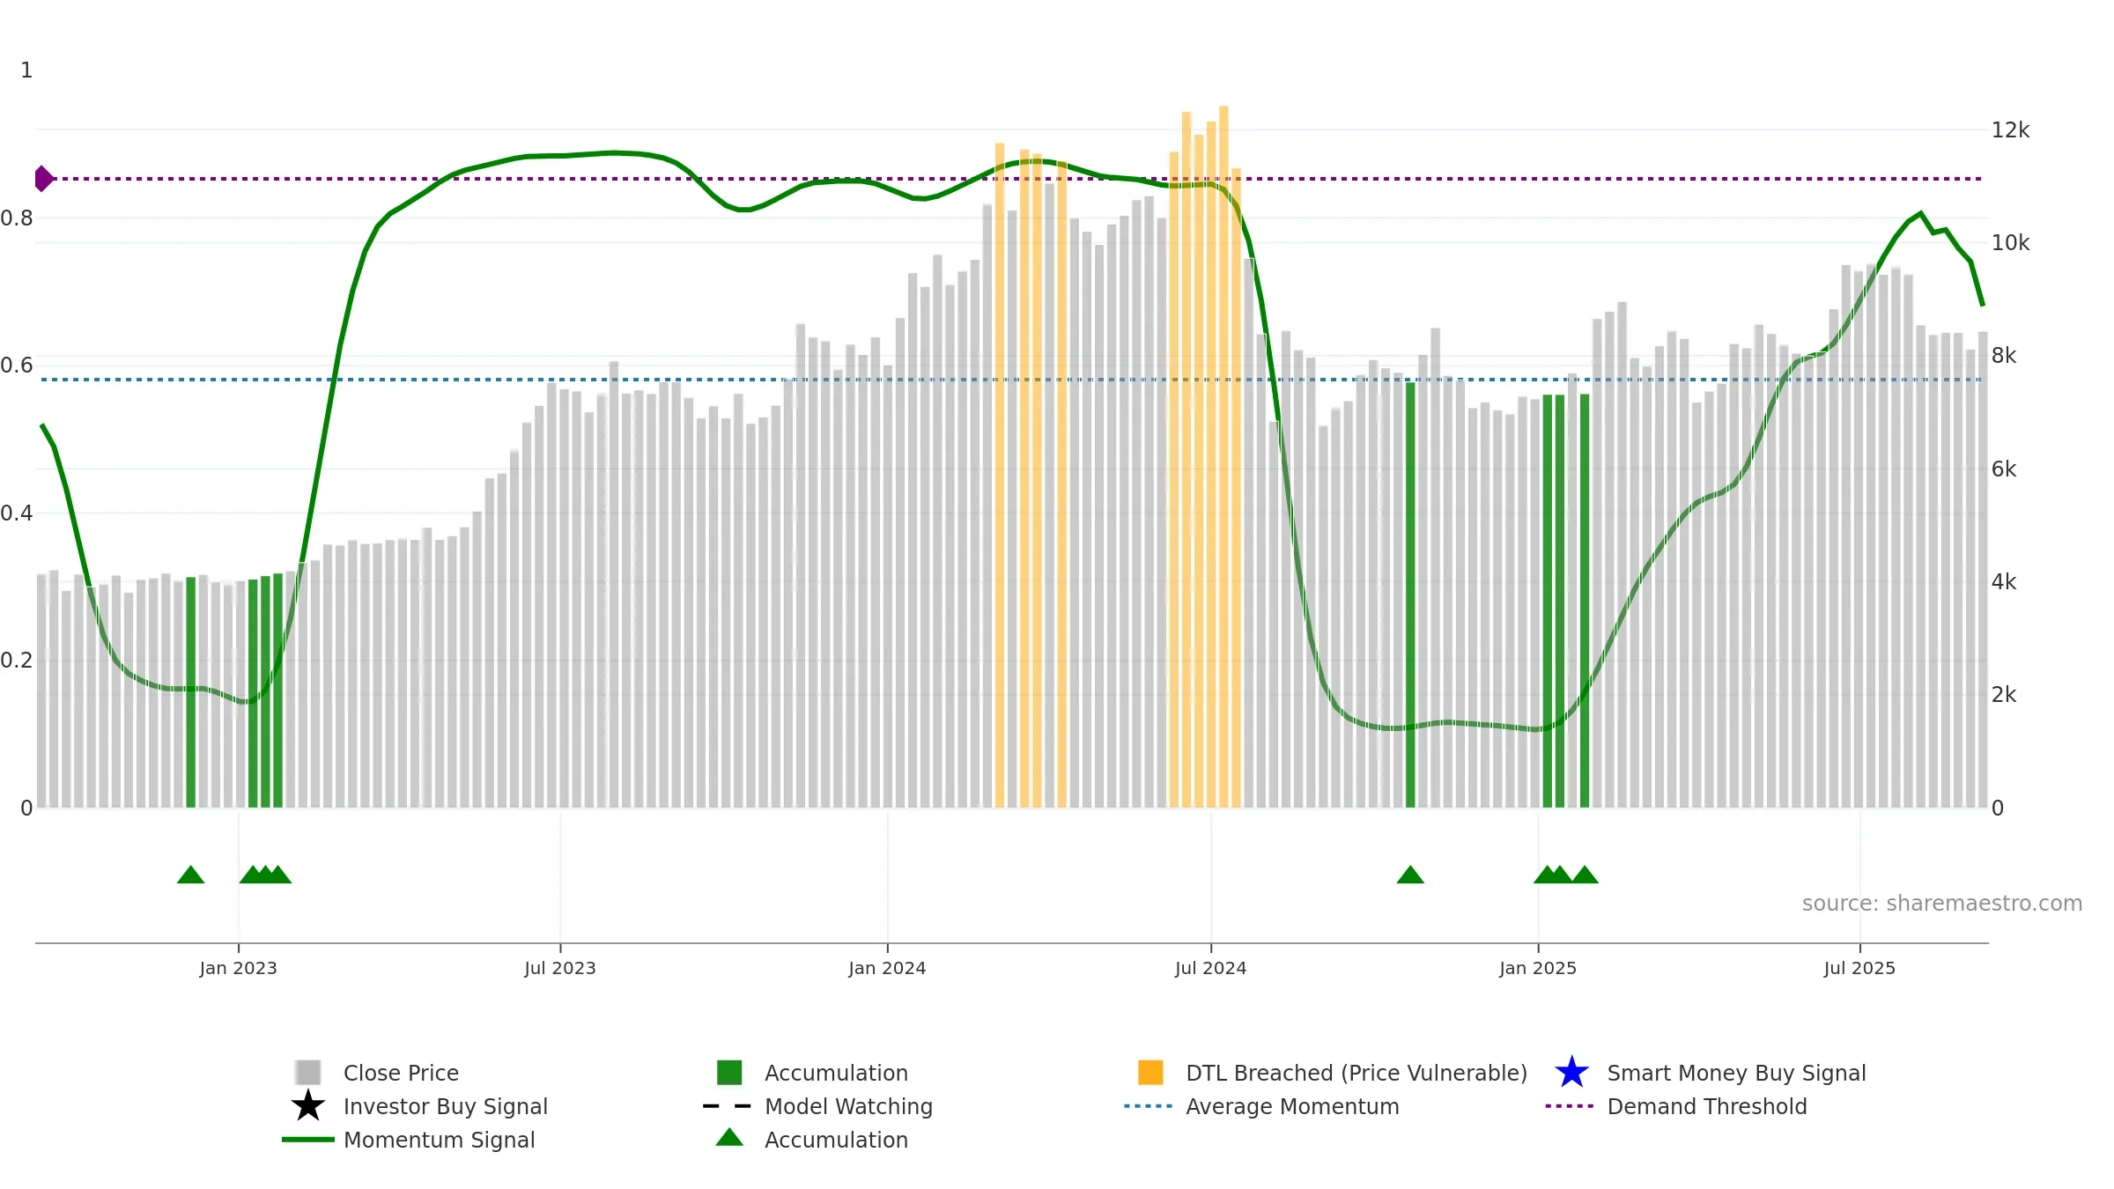This screenshot has height=1189, width=2114.
Task: Click the Close Price legend label
Action: (401, 1073)
